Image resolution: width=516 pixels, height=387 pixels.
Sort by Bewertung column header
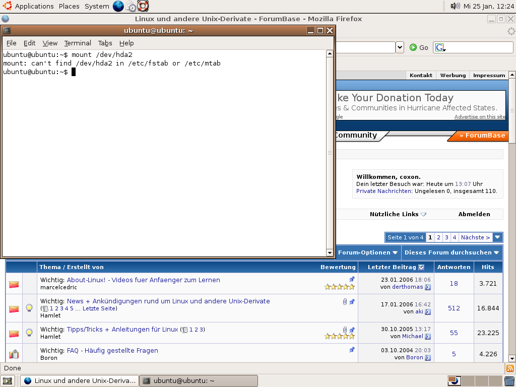(338, 267)
